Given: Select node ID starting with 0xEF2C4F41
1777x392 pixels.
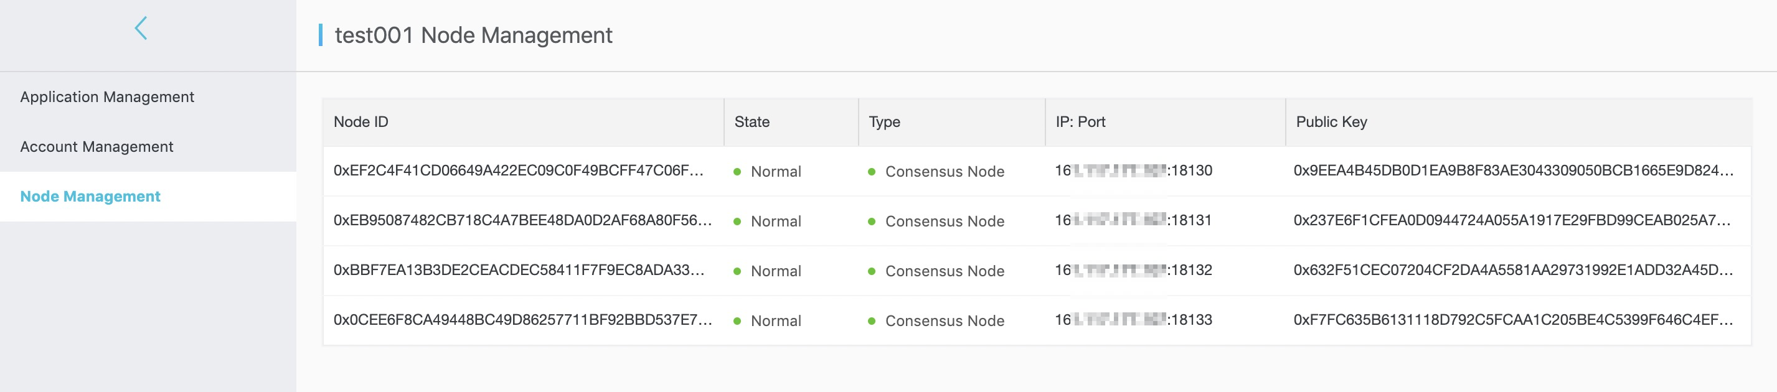Looking at the screenshot, I should click(x=519, y=171).
